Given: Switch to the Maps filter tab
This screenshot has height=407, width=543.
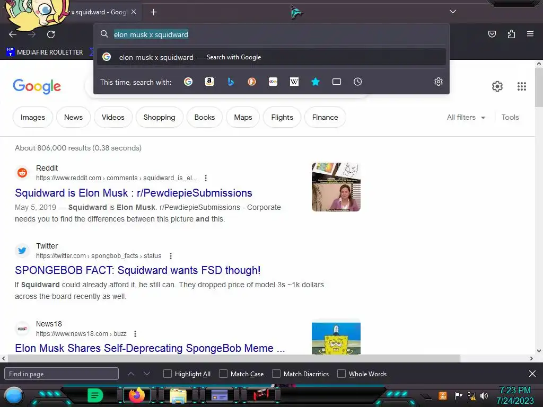Looking at the screenshot, I should 243,117.
